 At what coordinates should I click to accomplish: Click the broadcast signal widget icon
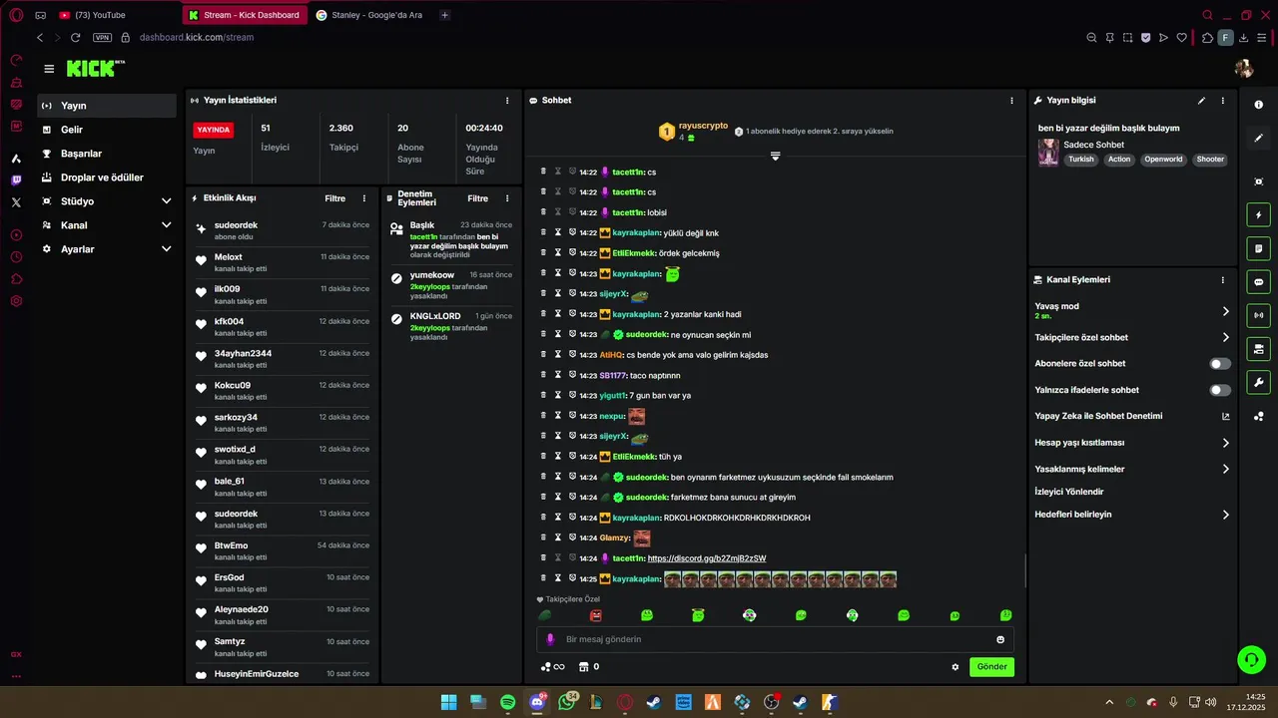pos(1258,315)
